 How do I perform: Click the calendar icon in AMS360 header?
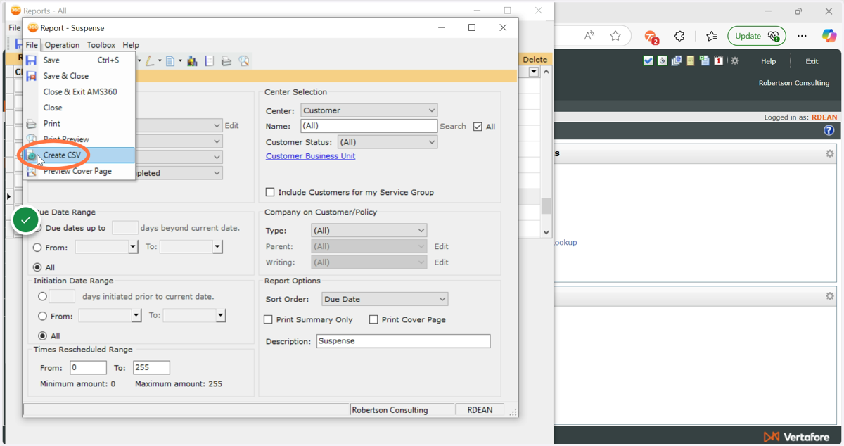coord(718,61)
